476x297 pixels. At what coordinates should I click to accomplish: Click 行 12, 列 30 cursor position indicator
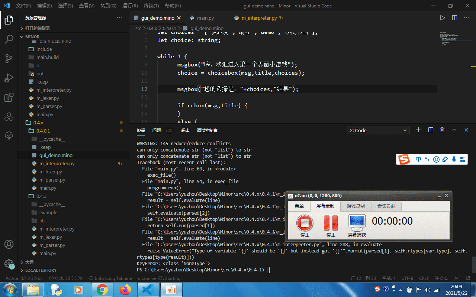(363, 278)
